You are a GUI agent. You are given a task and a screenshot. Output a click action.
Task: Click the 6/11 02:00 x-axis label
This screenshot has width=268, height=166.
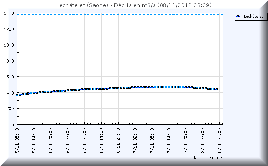68,141
